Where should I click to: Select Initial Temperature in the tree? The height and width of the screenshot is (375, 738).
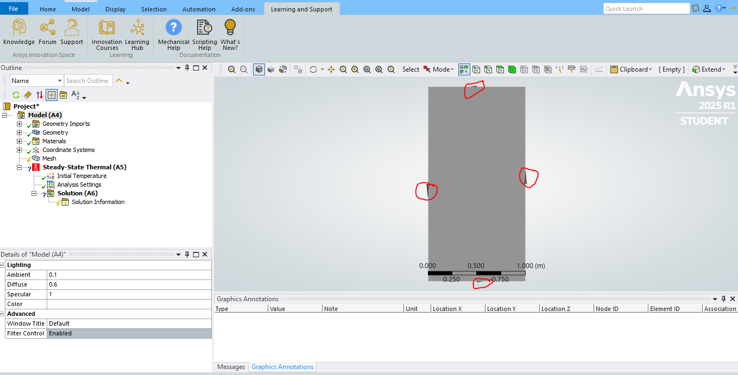coord(81,176)
